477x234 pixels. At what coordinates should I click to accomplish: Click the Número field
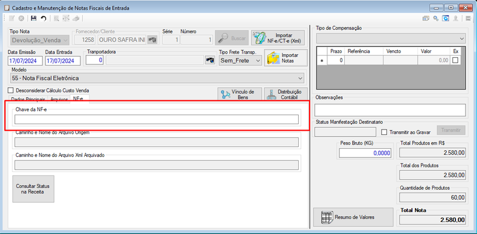coord(197,39)
